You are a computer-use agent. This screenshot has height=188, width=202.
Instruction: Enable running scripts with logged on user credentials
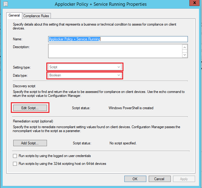pyautogui.click(x=15, y=156)
